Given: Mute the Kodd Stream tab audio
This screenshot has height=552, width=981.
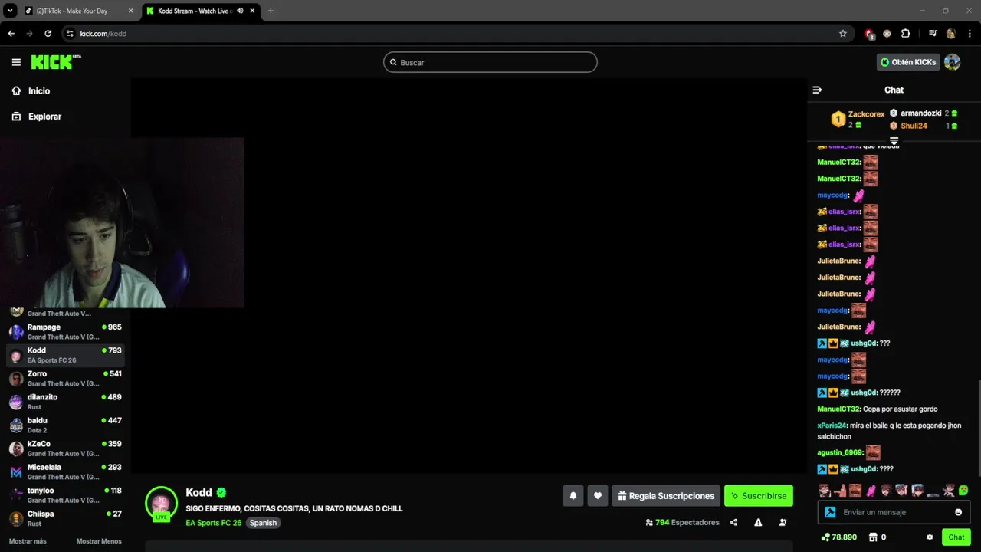Looking at the screenshot, I should click(x=240, y=11).
